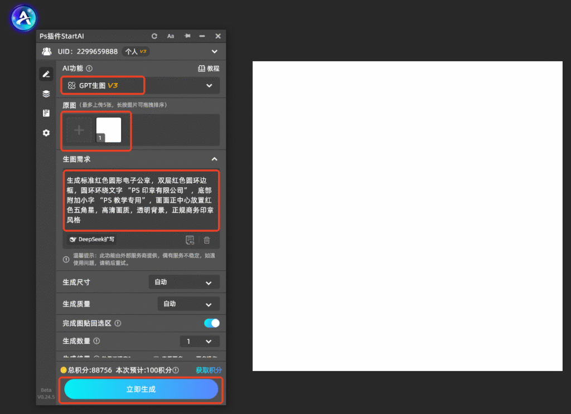Click the 本次预计 points info icon
Screen dimensions: 571x414
(x=176, y=370)
